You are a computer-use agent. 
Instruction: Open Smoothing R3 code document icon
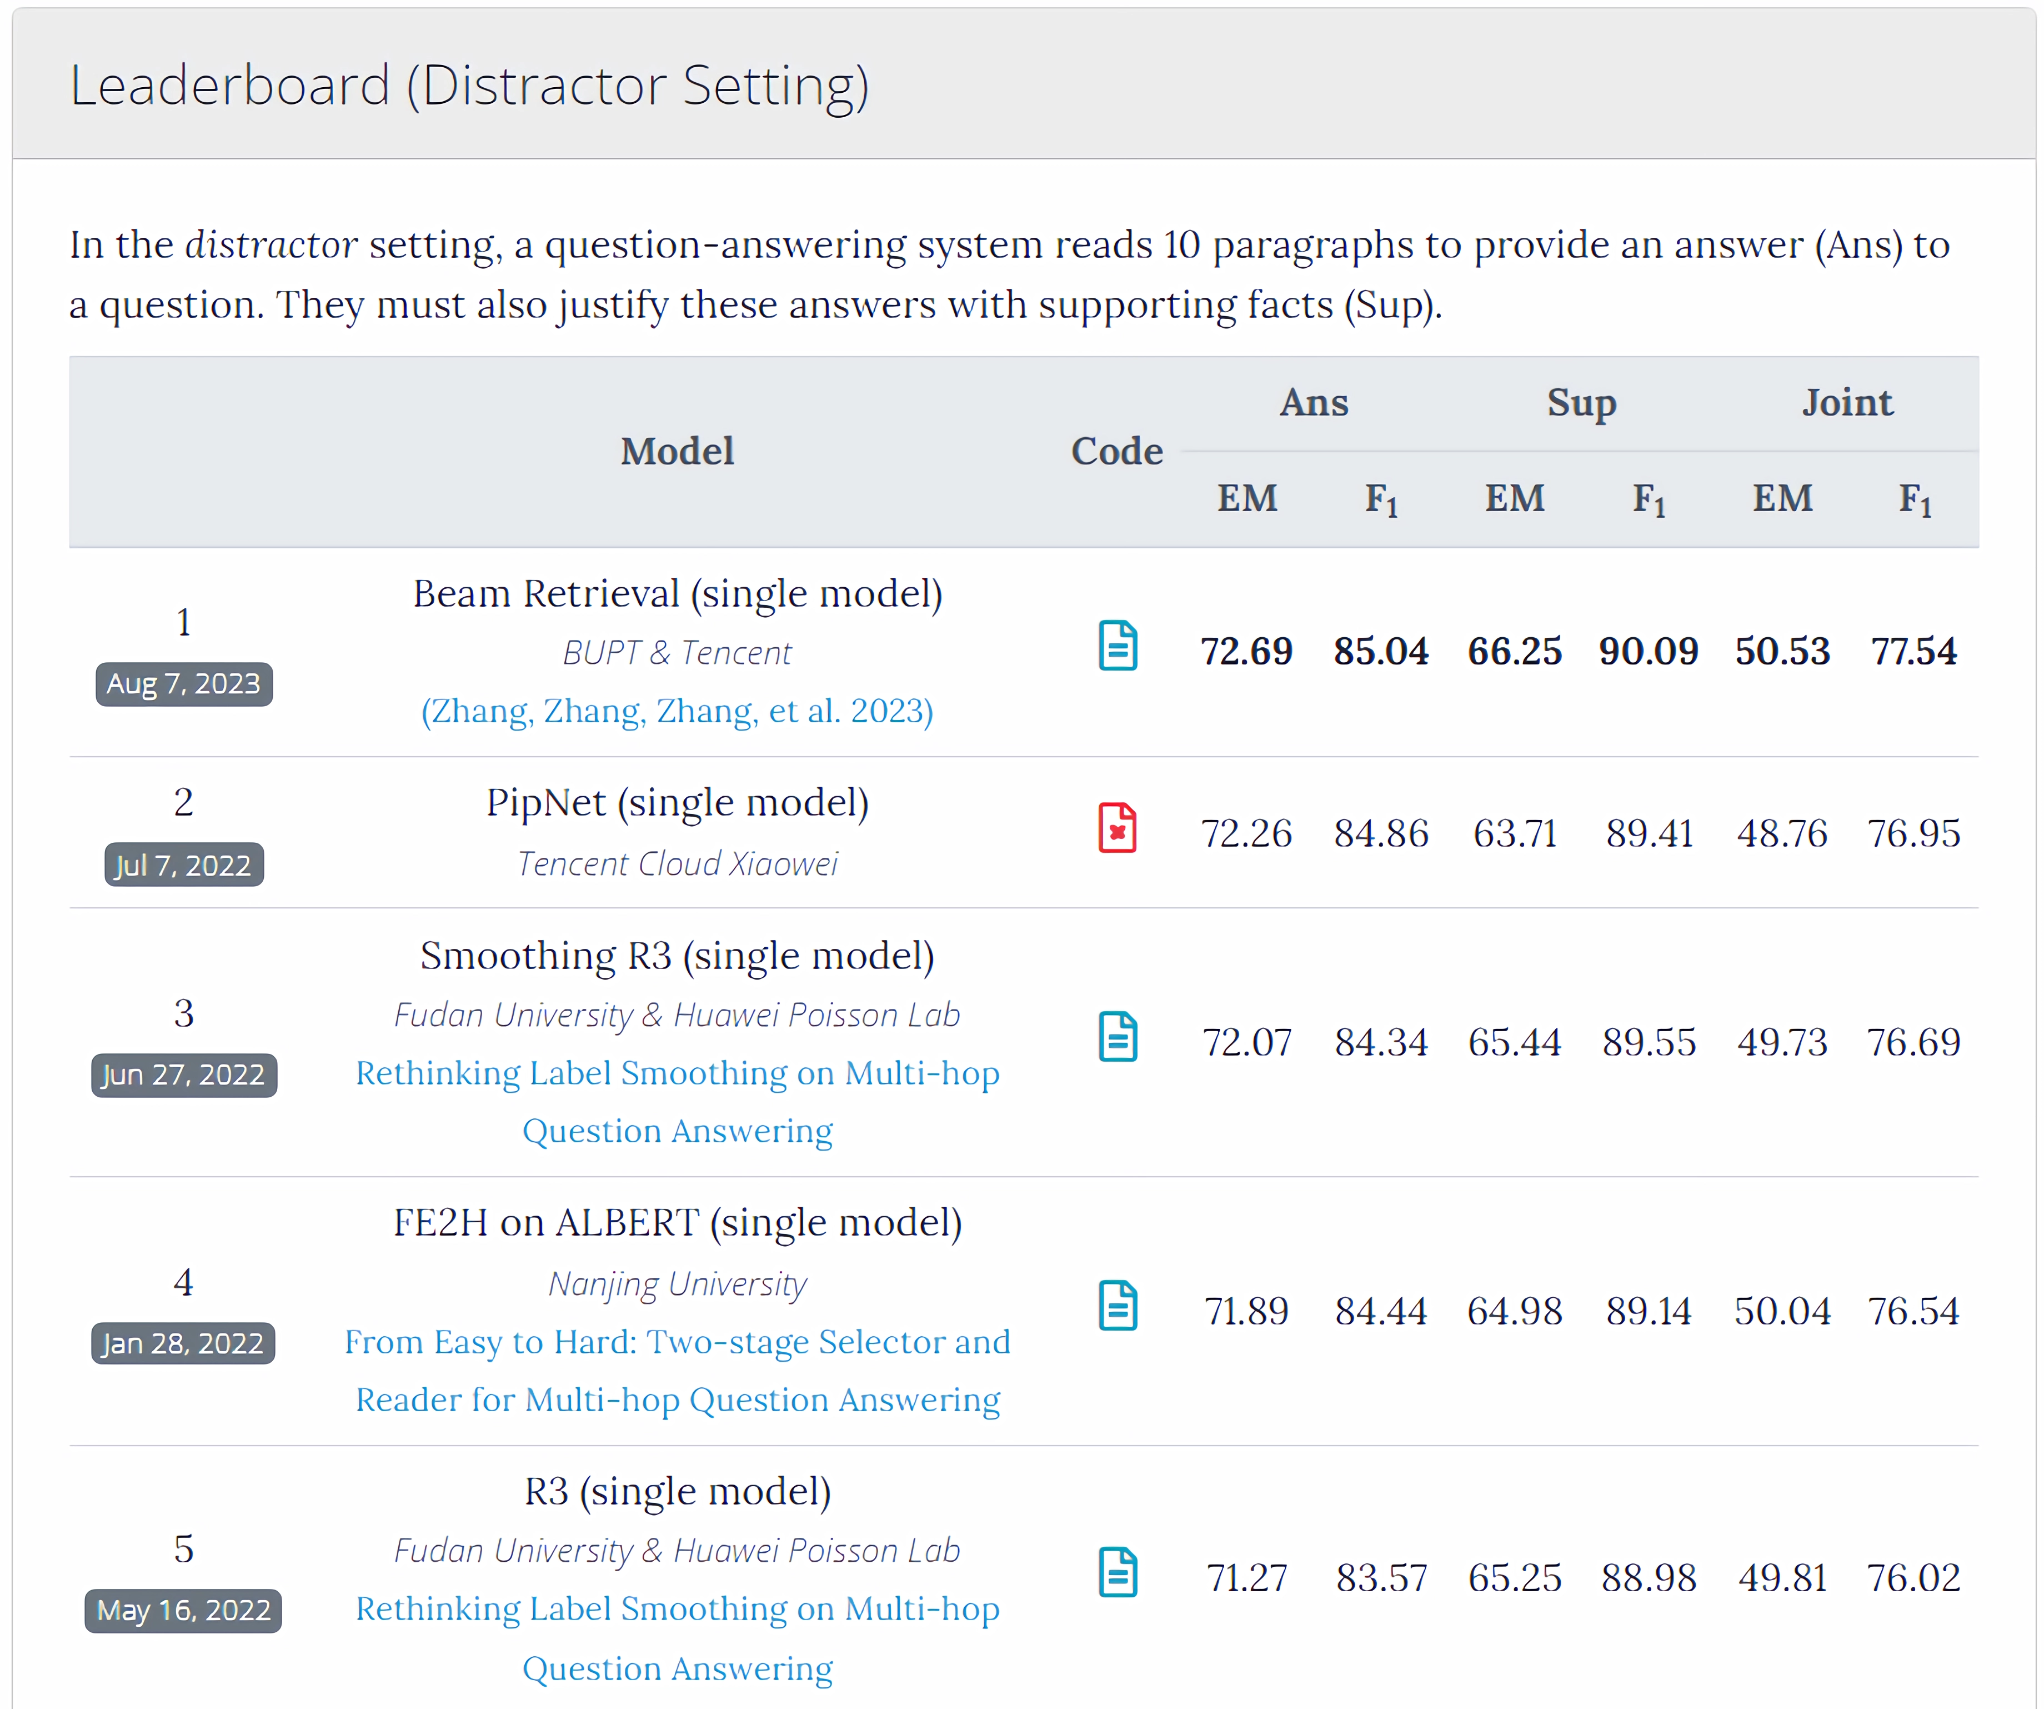click(x=1118, y=1036)
